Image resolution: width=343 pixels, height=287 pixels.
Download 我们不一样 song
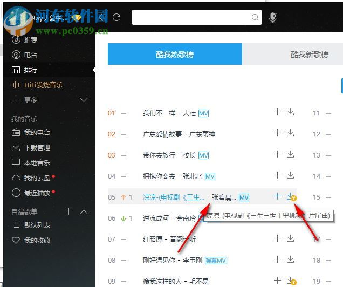(x=290, y=112)
